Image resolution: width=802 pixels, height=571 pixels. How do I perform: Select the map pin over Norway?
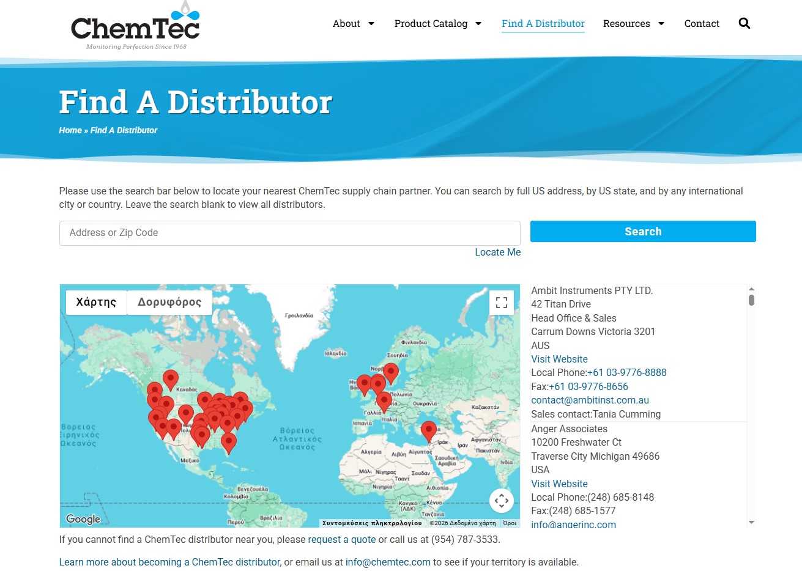point(390,372)
